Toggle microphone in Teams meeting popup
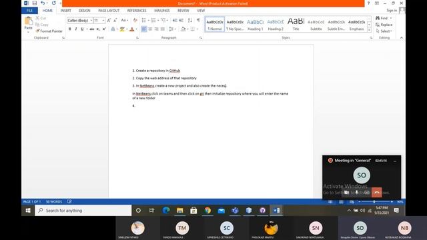Image resolution: width=427 pixels, height=240 pixels. click(x=356, y=193)
